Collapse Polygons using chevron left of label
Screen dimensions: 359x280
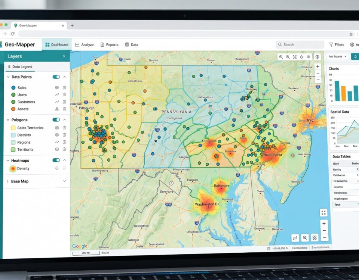point(8,120)
